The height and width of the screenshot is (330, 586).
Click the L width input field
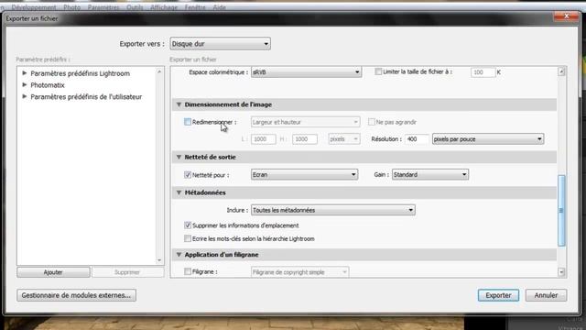click(x=264, y=138)
